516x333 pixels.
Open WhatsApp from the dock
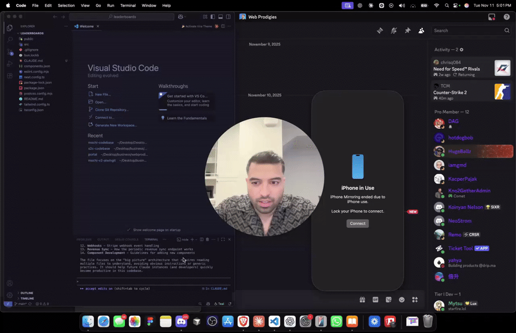tap(336, 321)
